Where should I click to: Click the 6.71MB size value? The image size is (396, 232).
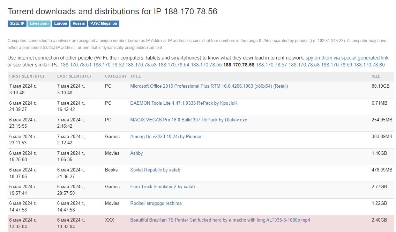[379, 103]
